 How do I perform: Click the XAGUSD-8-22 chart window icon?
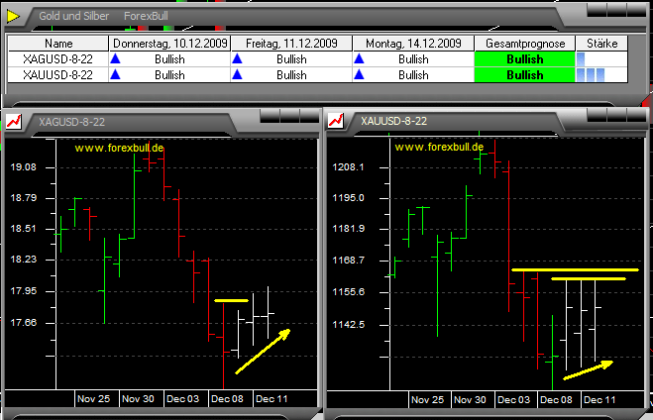(16, 121)
